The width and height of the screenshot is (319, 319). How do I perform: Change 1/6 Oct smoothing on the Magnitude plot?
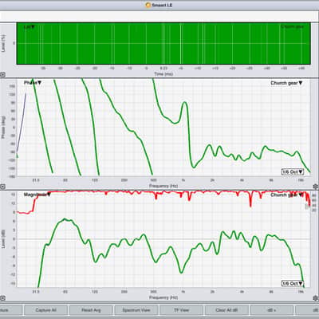[293, 283]
